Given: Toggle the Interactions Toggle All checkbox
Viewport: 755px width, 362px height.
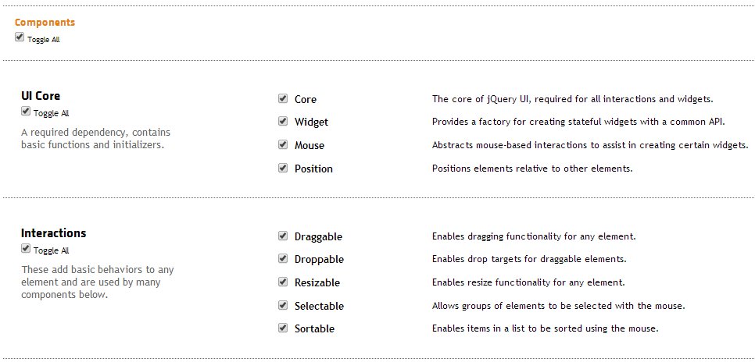Looking at the screenshot, I should (x=26, y=249).
